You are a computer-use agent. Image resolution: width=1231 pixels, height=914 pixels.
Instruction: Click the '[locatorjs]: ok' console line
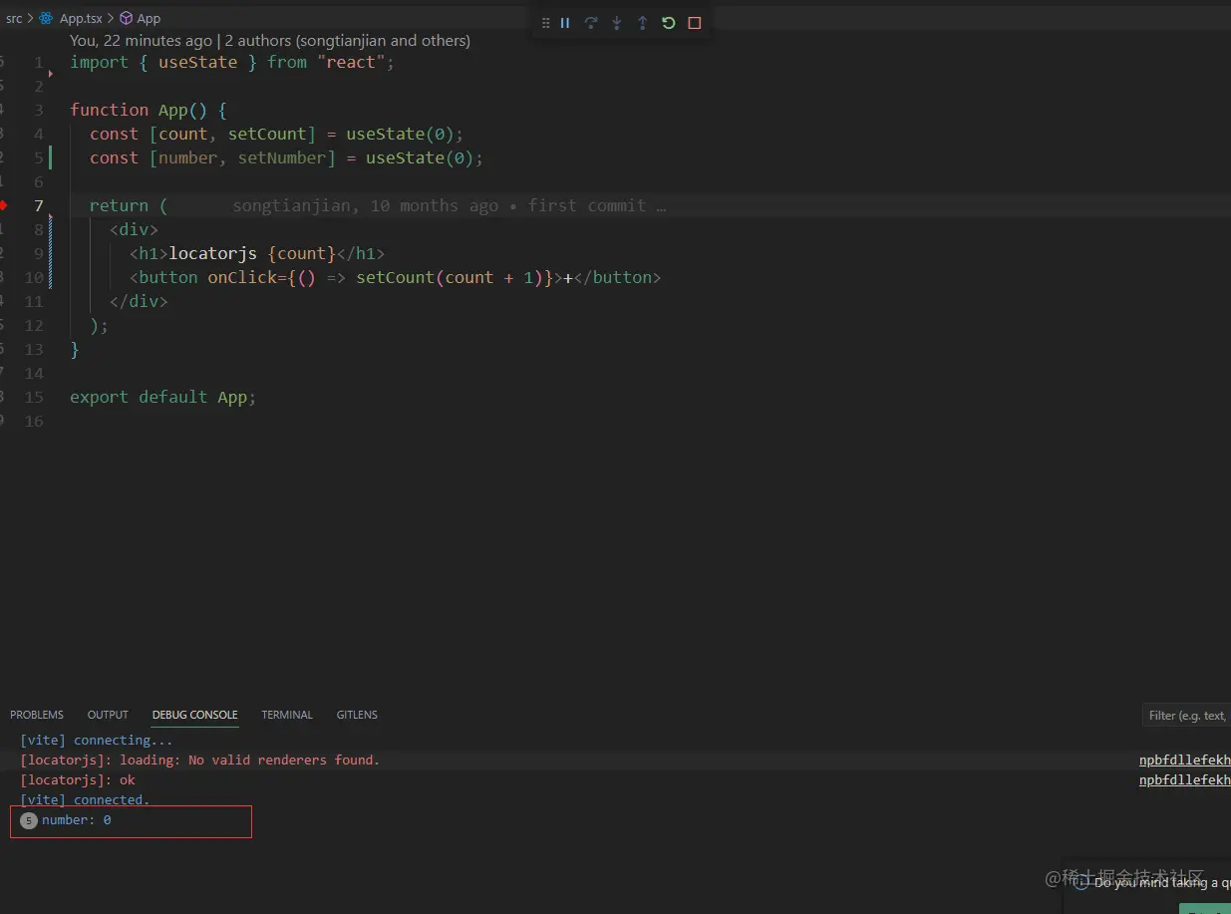(x=78, y=779)
